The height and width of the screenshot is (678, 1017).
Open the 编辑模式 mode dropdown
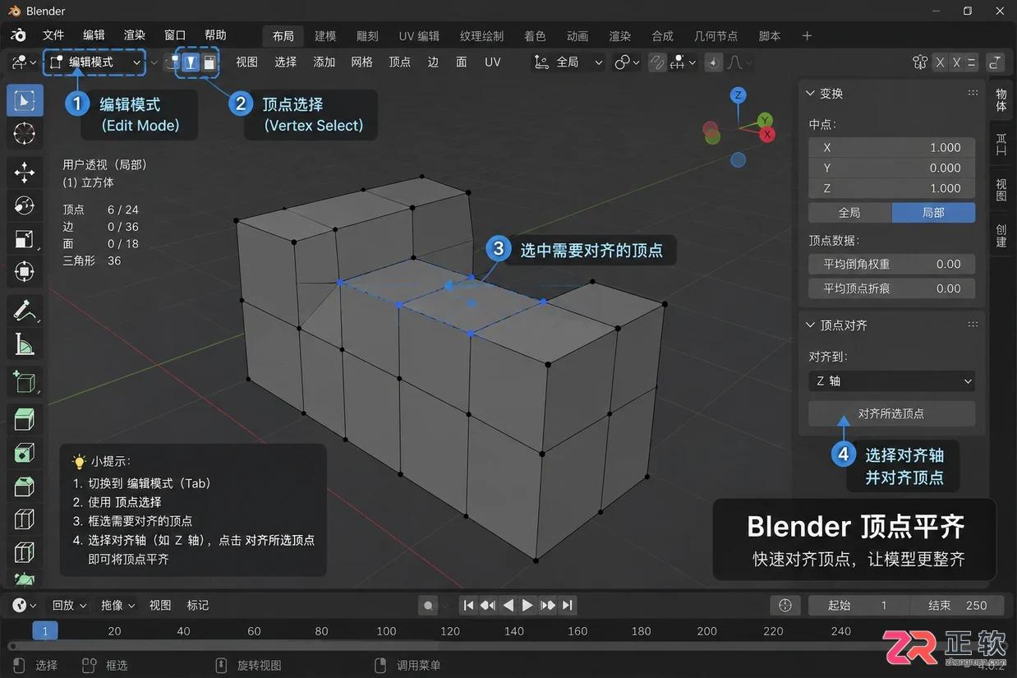[x=94, y=62]
